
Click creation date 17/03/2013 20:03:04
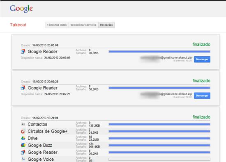pos(45,46)
